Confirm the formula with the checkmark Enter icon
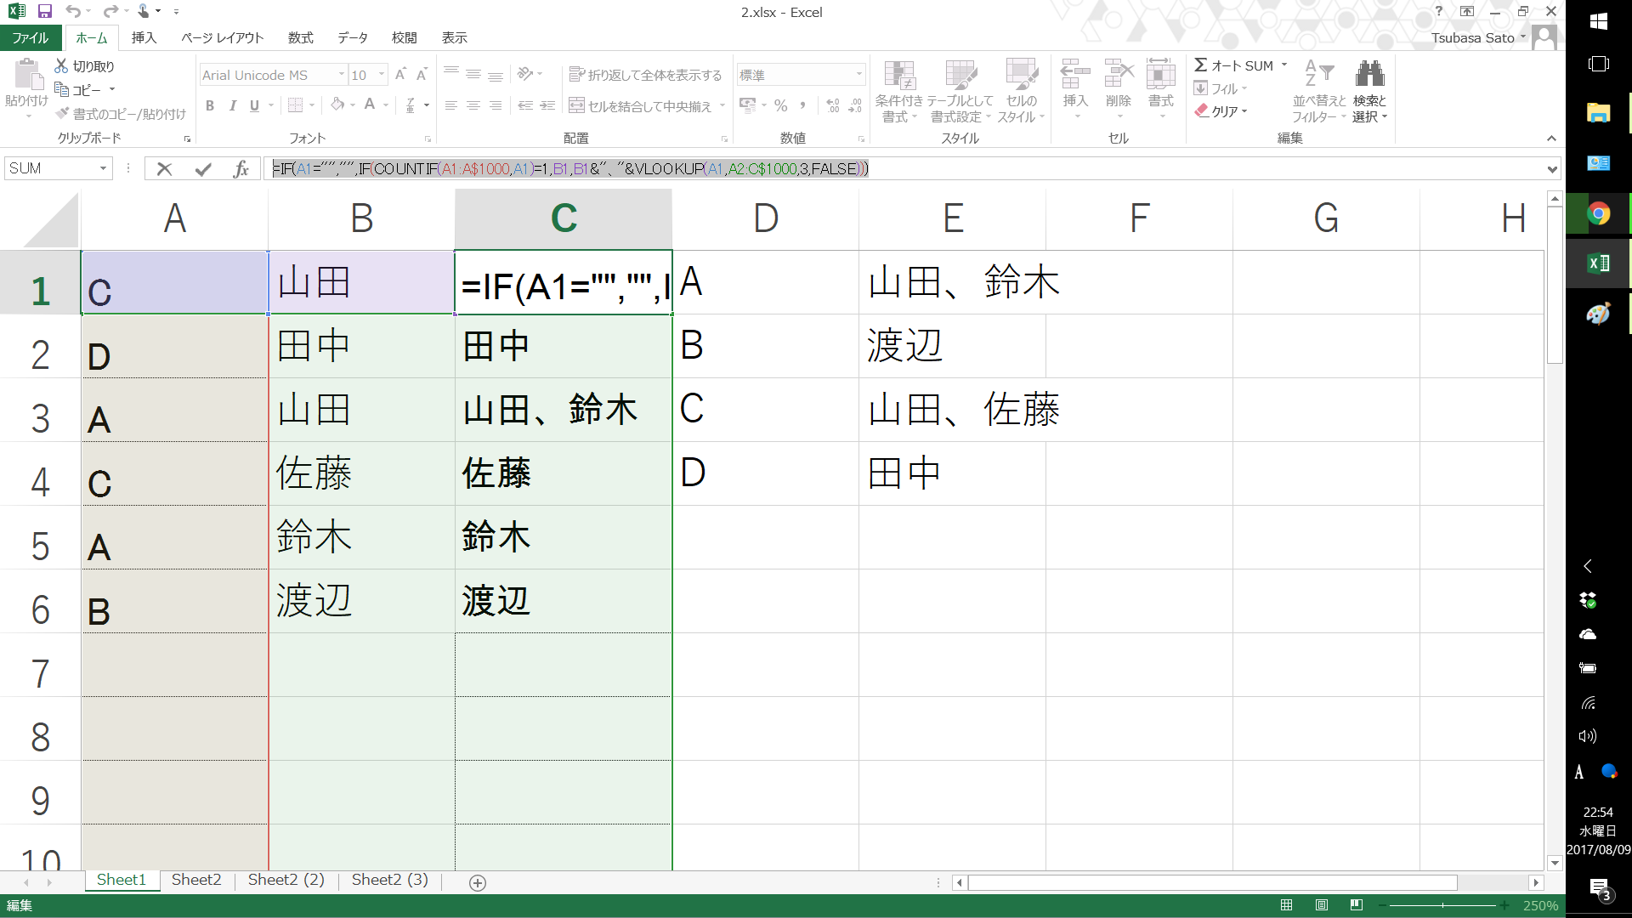This screenshot has width=1632, height=918. click(x=202, y=169)
